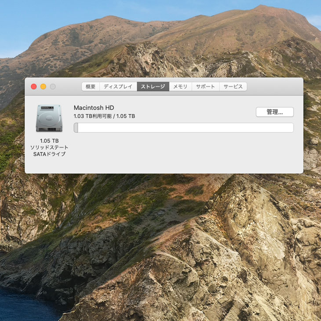Click the used segment of the storage bar
The height and width of the screenshot is (321, 321).
point(76,128)
